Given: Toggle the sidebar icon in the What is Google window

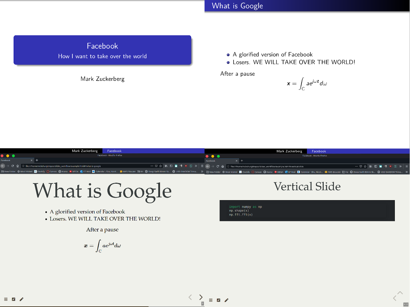Looking at the screenshot, I should [171, 166].
